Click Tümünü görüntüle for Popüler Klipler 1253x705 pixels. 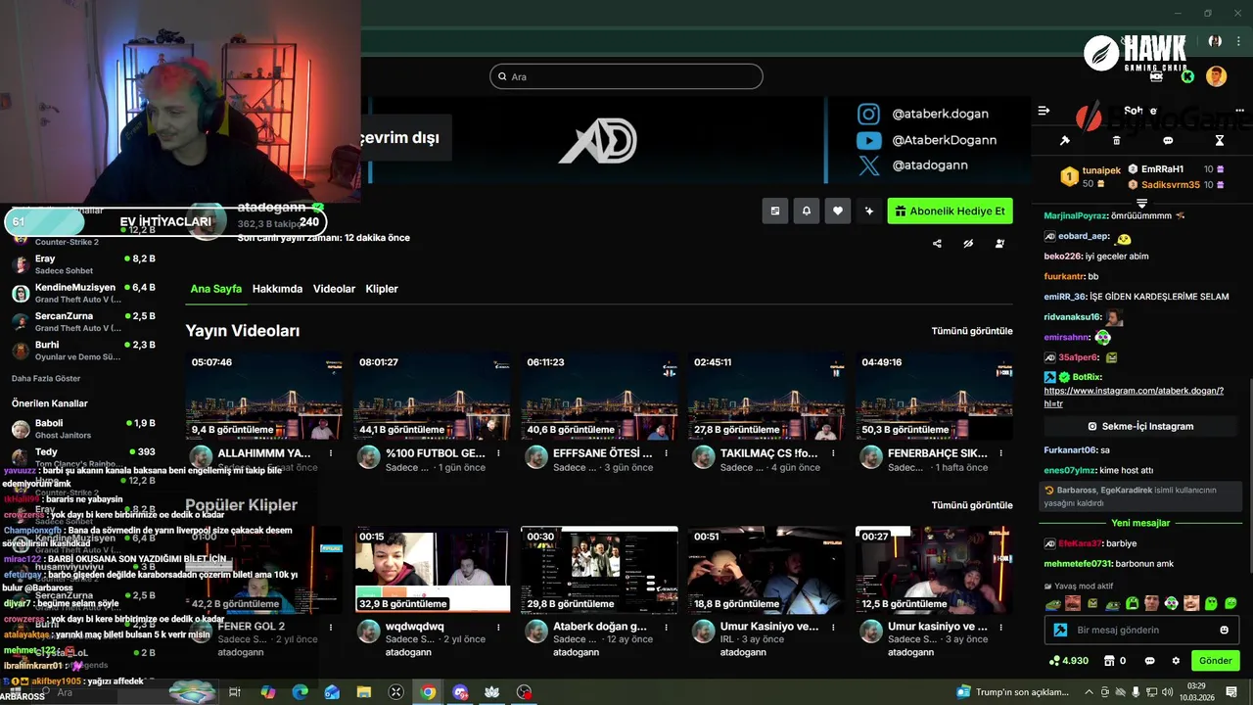(972, 505)
